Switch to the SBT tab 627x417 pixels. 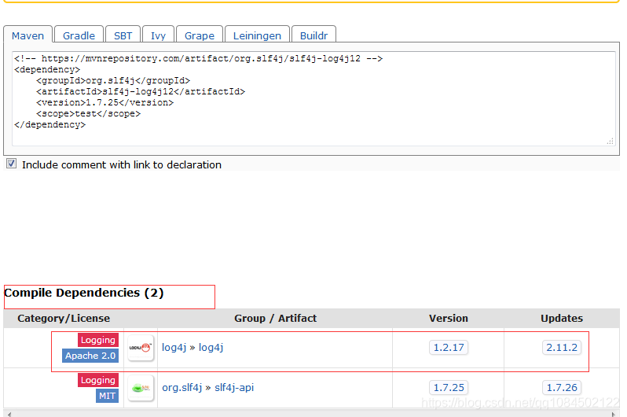123,35
